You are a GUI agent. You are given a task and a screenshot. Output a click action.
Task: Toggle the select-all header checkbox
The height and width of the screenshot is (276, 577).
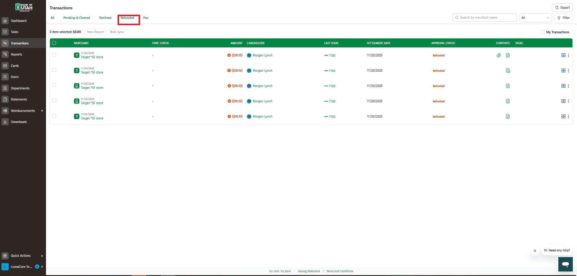tap(54, 43)
